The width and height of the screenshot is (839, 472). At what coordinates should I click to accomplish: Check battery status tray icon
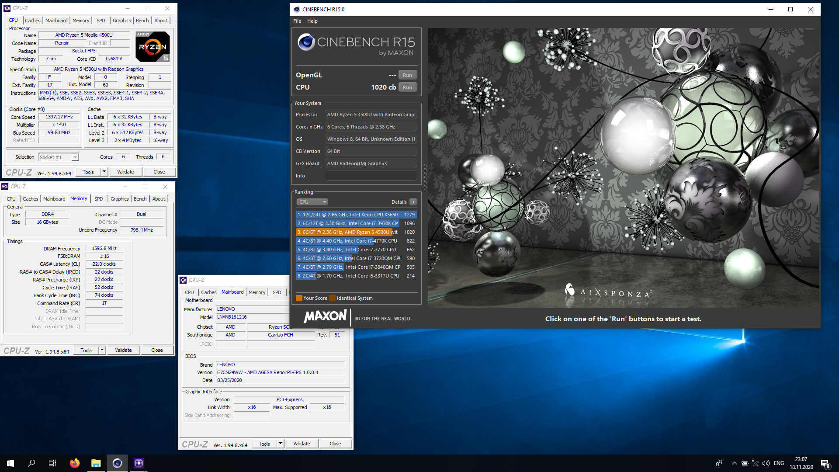coord(745,463)
